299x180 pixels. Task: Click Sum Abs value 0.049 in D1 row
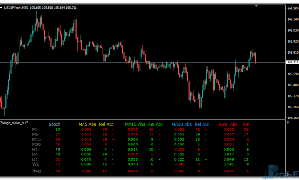[229, 159]
